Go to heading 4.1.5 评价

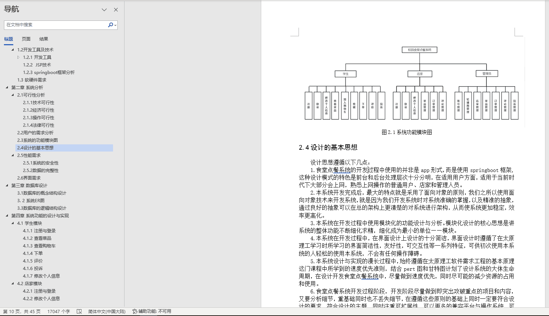(33, 261)
